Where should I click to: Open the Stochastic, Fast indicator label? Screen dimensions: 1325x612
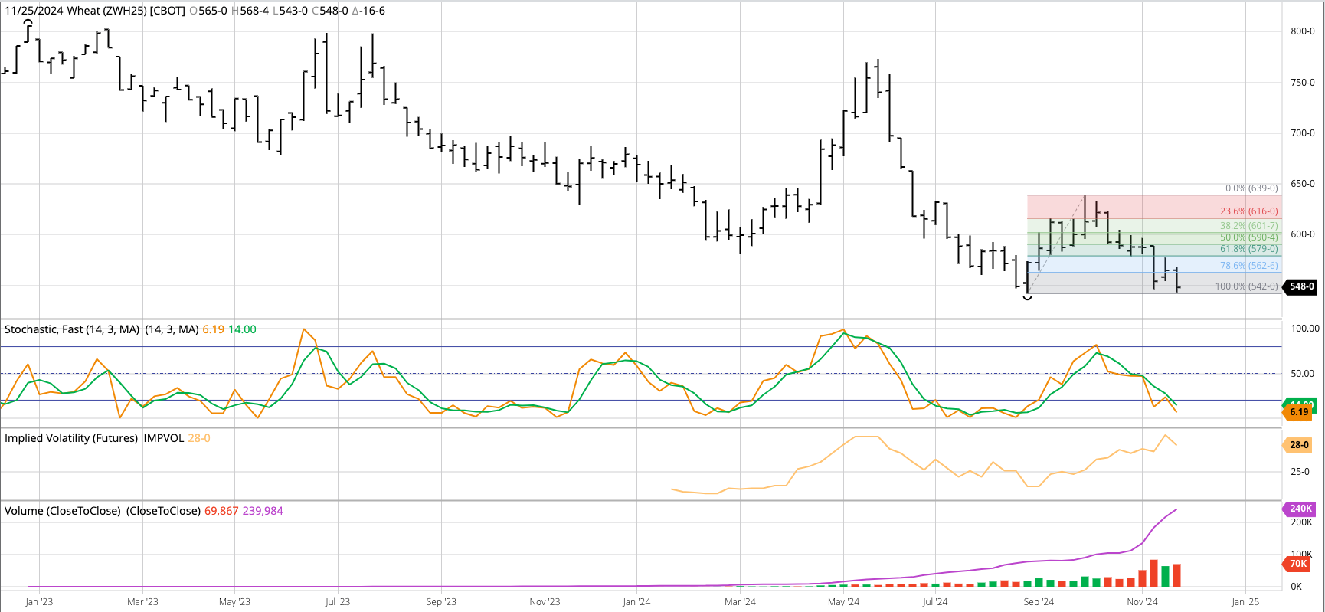(x=72, y=329)
